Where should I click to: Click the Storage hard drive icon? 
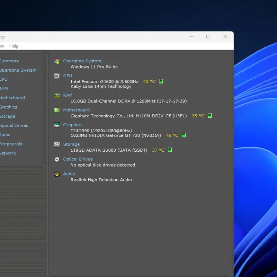pos(57,144)
